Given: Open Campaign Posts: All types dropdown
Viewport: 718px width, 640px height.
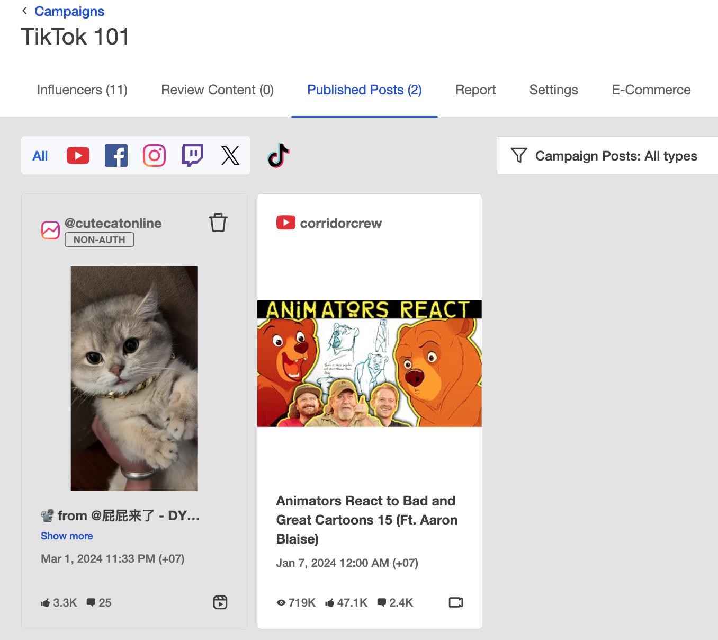Looking at the screenshot, I should point(607,155).
